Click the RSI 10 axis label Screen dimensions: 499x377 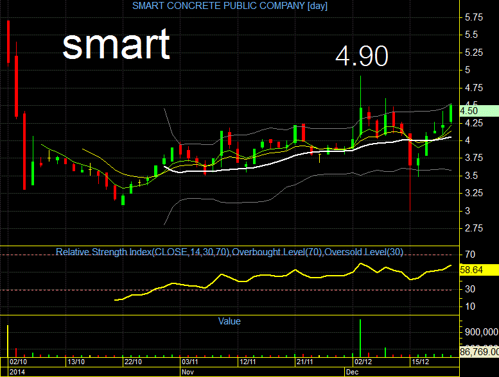pos(469,306)
